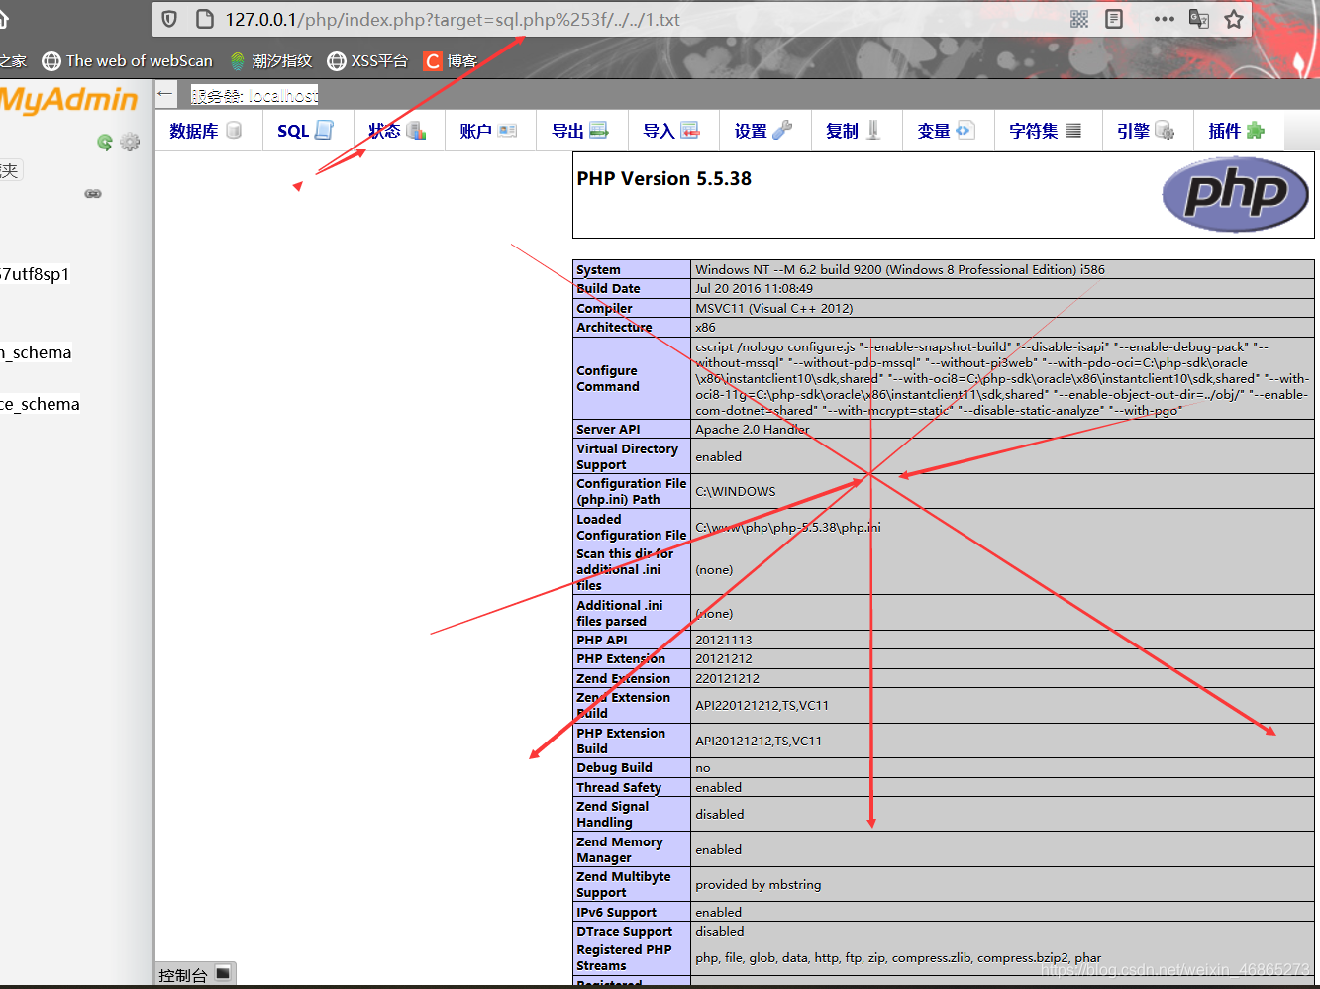Click the 'Server API' row label
This screenshot has width=1320, height=989.
click(x=608, y=430)
